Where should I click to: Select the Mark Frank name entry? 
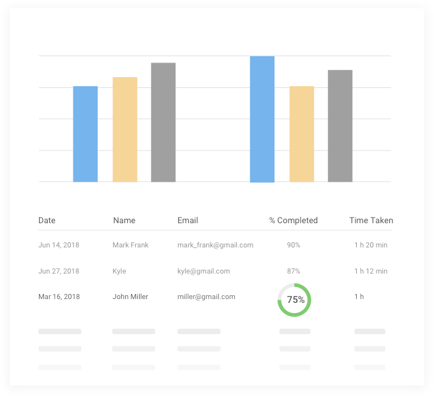pos(130,245)
